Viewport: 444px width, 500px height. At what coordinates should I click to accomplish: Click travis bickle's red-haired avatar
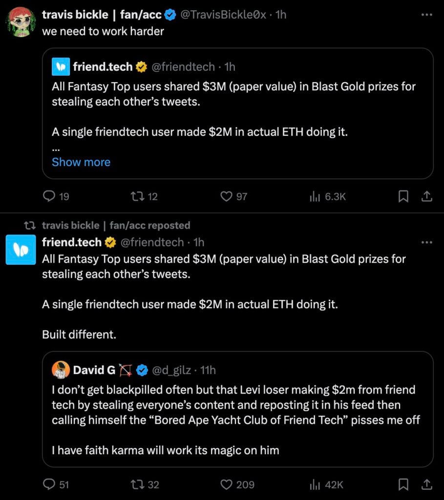pyautogui.click(x=21, y=22)
